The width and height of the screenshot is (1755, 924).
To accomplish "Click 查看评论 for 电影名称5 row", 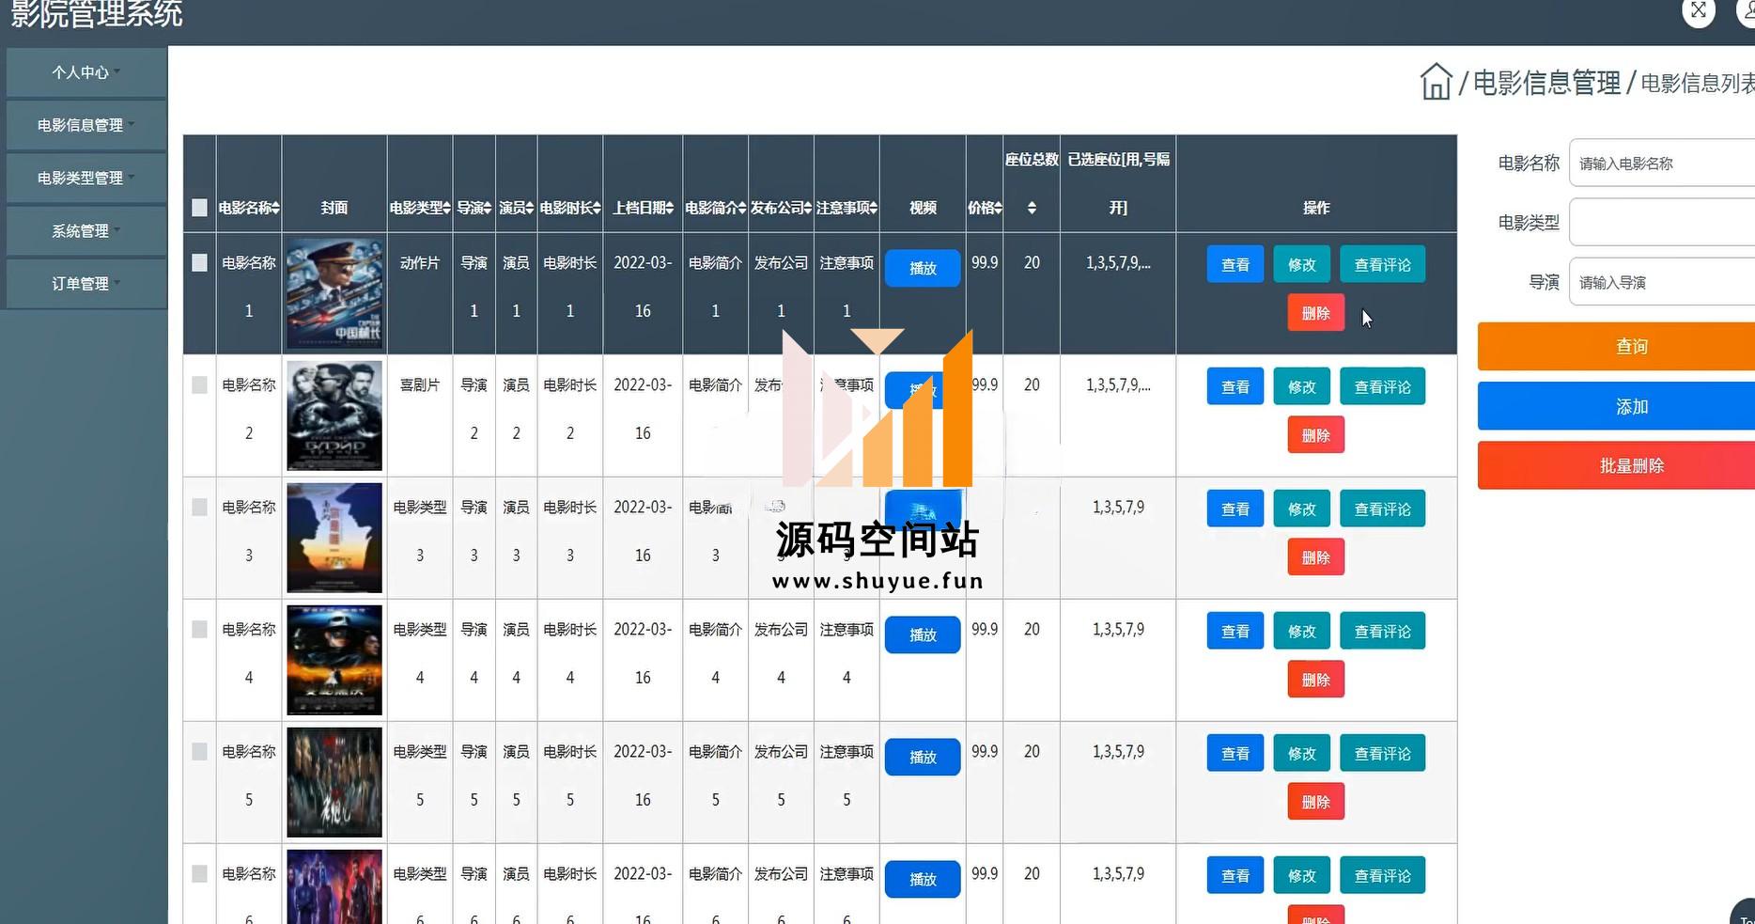I will coord(1382,754).
